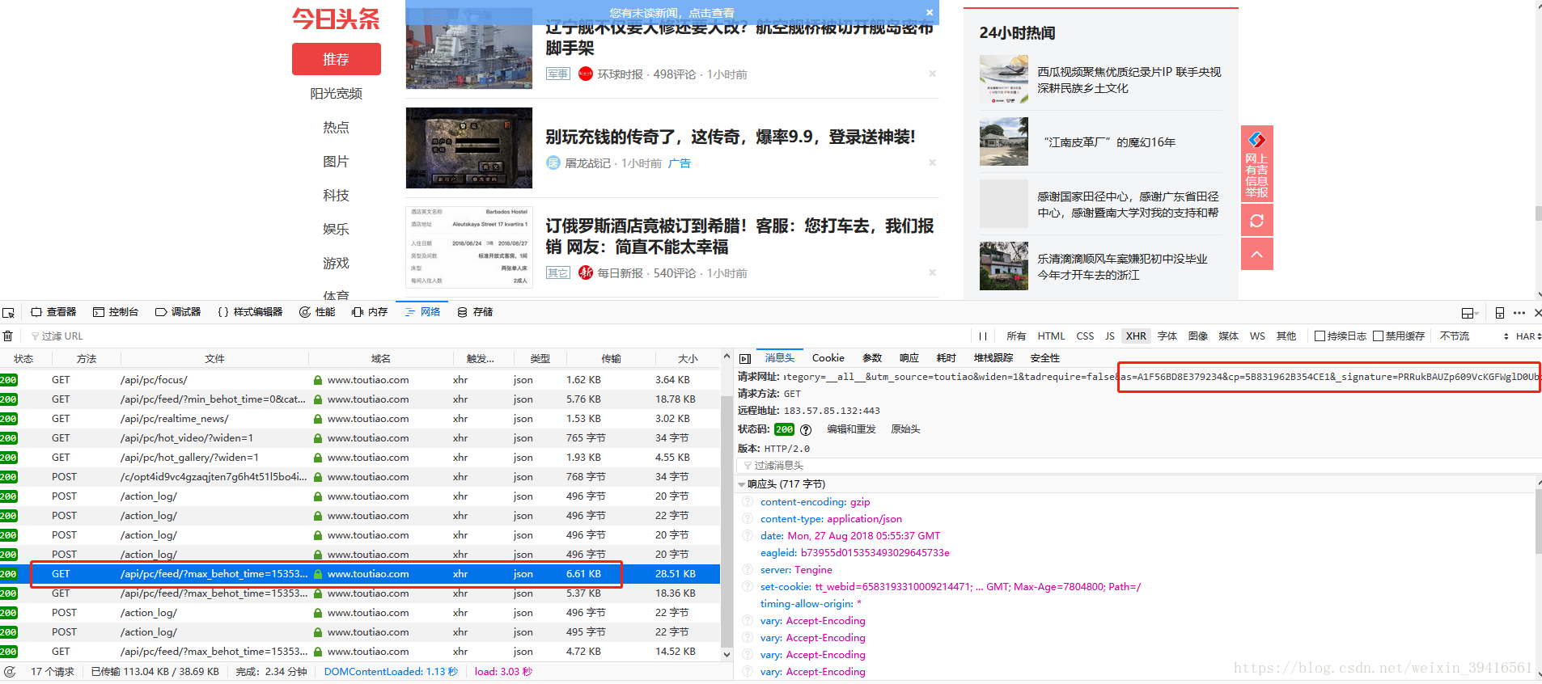
Task: Close the developer tools panel
Action: pos(1537,313)
